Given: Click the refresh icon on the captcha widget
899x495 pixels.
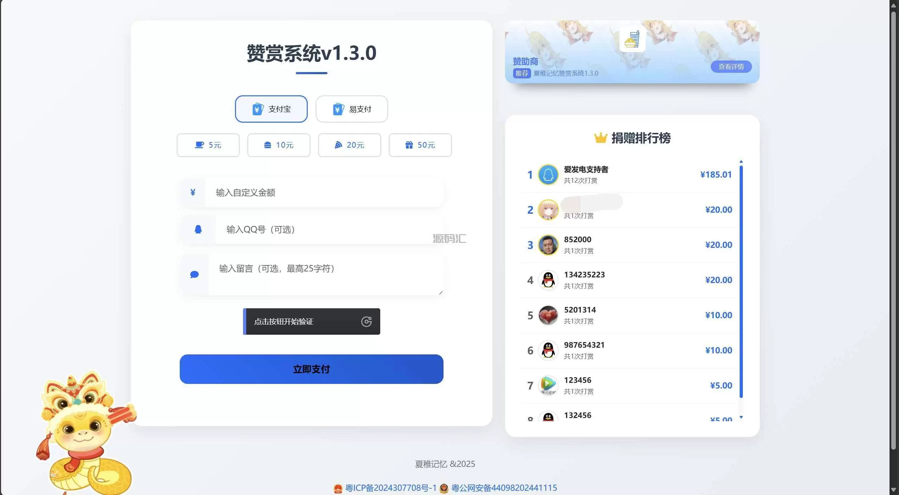Looking at the screenshot, I should (x=367, y=321).
